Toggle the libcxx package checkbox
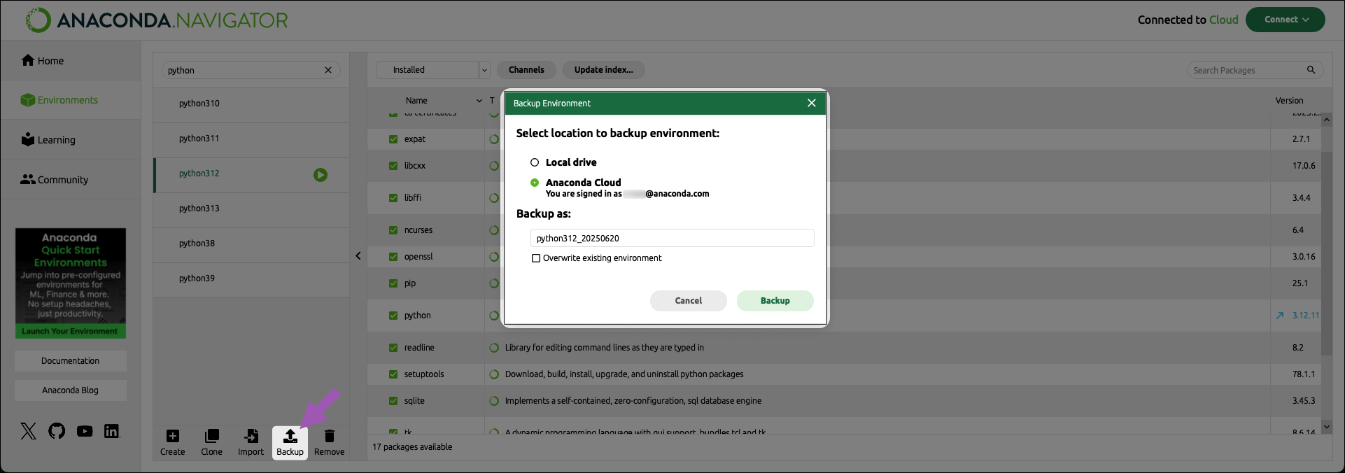The height and width of the screenshot is (473, 1345). [x=393, y=166]
